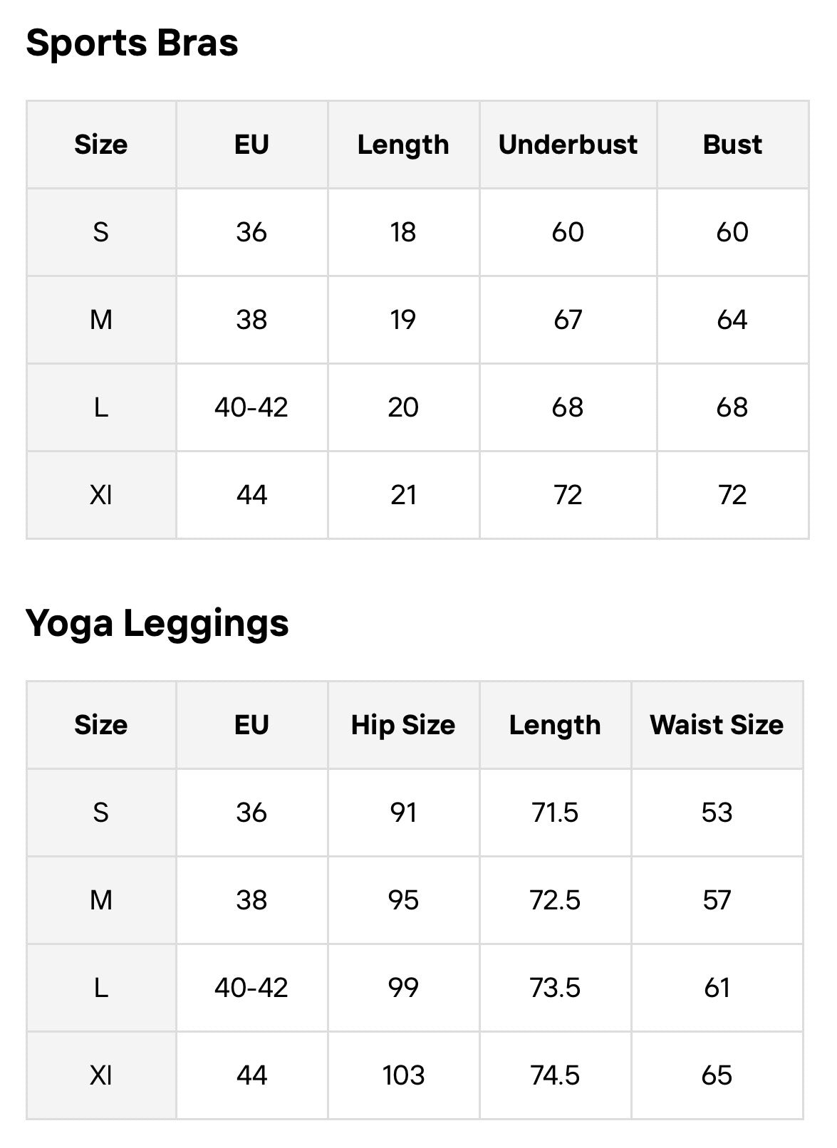Click the Yoga Leggings heading
837x1148 pixels.
(157, 623)
